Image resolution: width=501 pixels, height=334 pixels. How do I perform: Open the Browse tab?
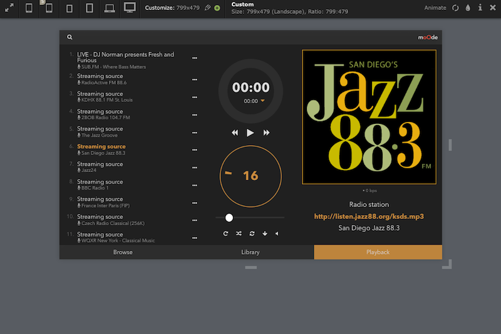coord(123,252)
